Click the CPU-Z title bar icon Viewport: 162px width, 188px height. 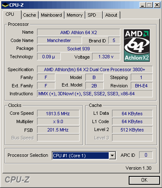click(x=5, y=5)
